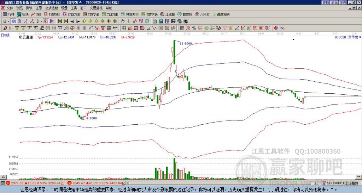Click the 主页 homepage button
The height and width of the screenshot is (193, 362).
point(343,2)
